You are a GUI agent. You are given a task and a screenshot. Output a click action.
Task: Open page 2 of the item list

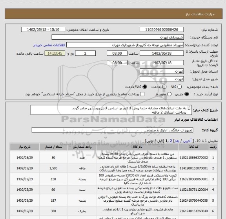tap(171, 141)
